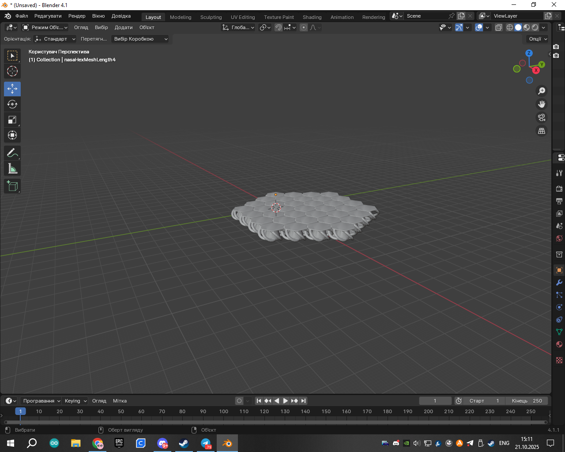
Task: Open Modifiers wrench properties tab
Action: (x=559, y=282)
